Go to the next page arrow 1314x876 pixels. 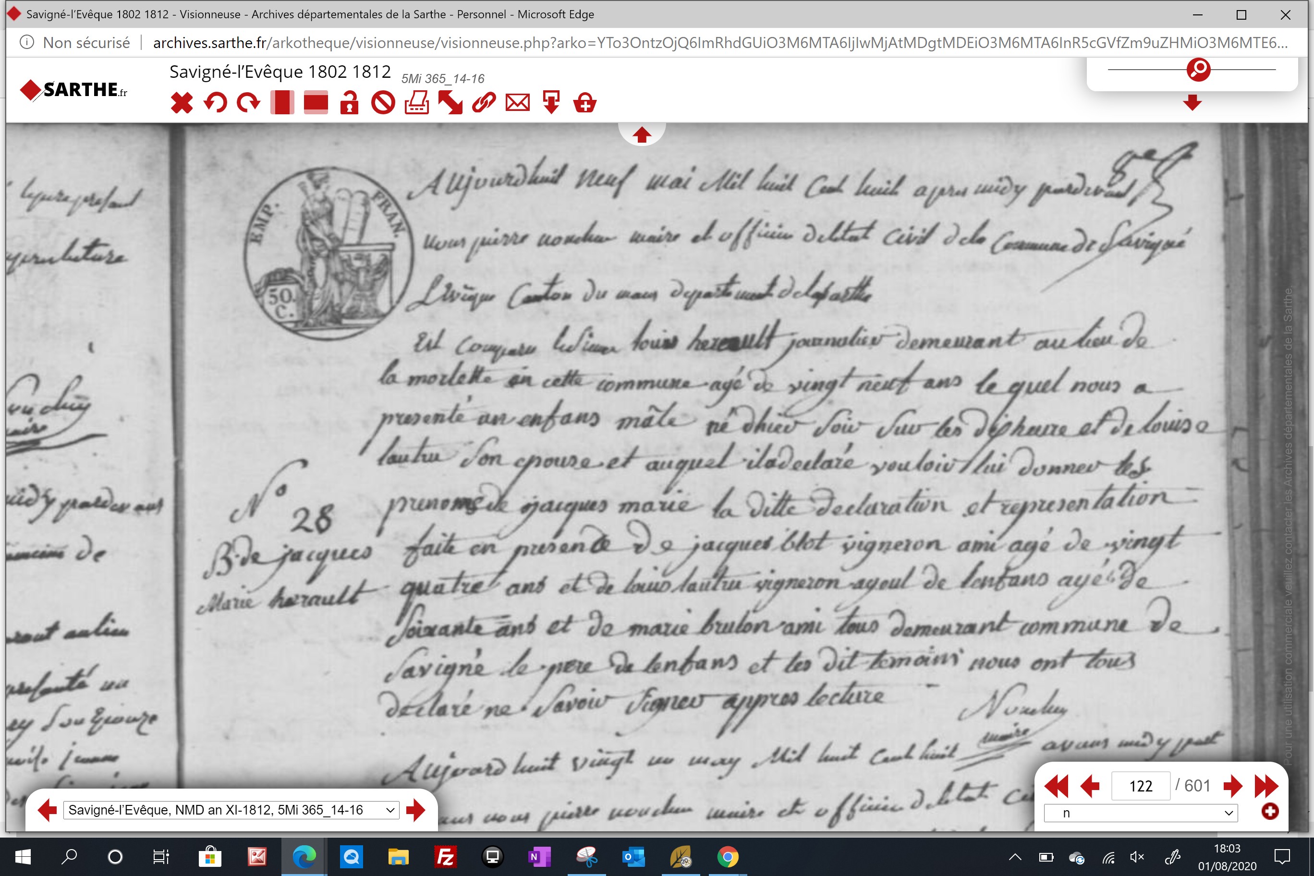tap(1232, 786)
